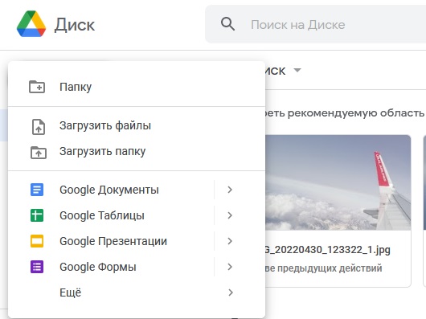The image size is (426, 319).
Task: Click the yellow Google Slides icon
Action: pos(37,241)
